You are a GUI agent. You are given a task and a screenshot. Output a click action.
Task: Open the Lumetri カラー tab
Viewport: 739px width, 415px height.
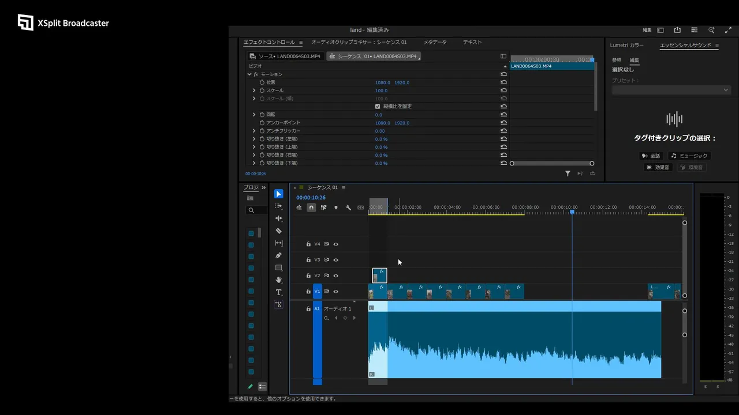pos(627,45)
